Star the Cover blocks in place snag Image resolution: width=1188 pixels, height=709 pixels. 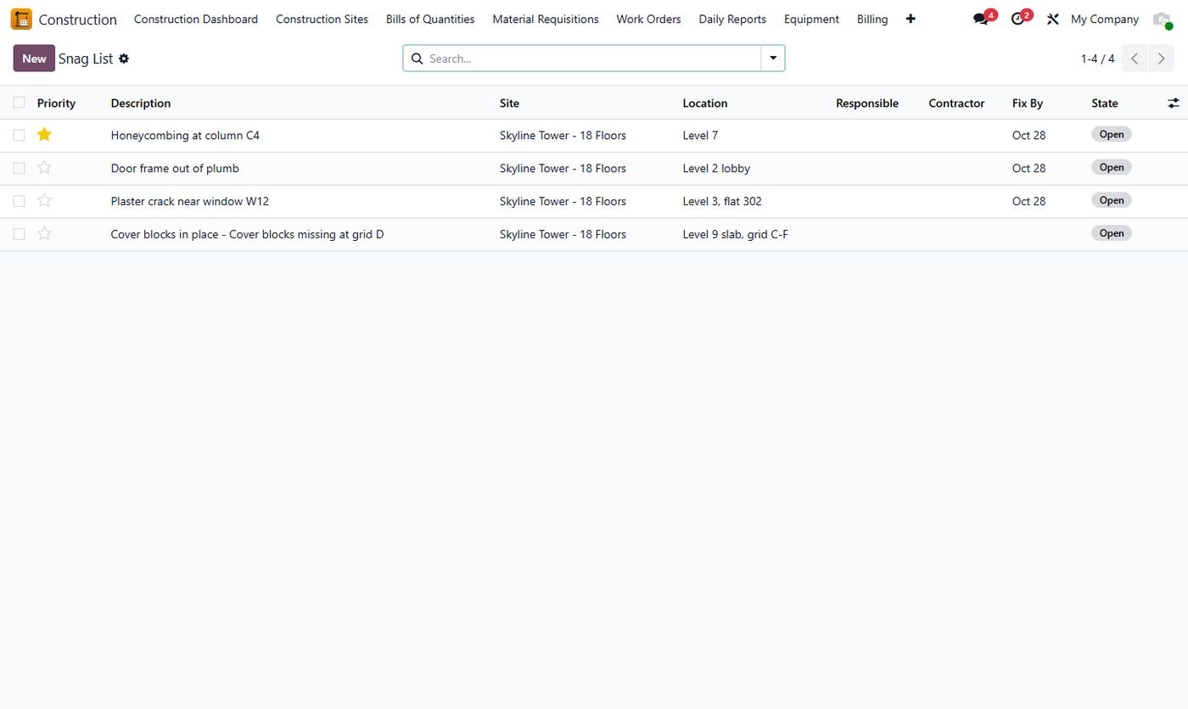pos(45,233)
